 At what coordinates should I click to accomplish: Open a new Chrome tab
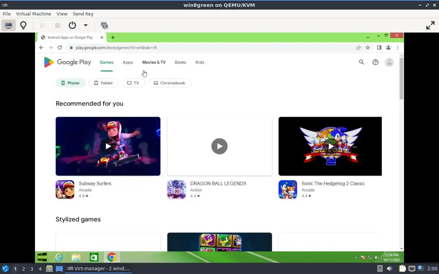pyautogui.click(x=113, y=37)
